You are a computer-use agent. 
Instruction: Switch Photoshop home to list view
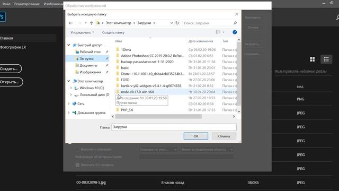click(x=326, y=59)
